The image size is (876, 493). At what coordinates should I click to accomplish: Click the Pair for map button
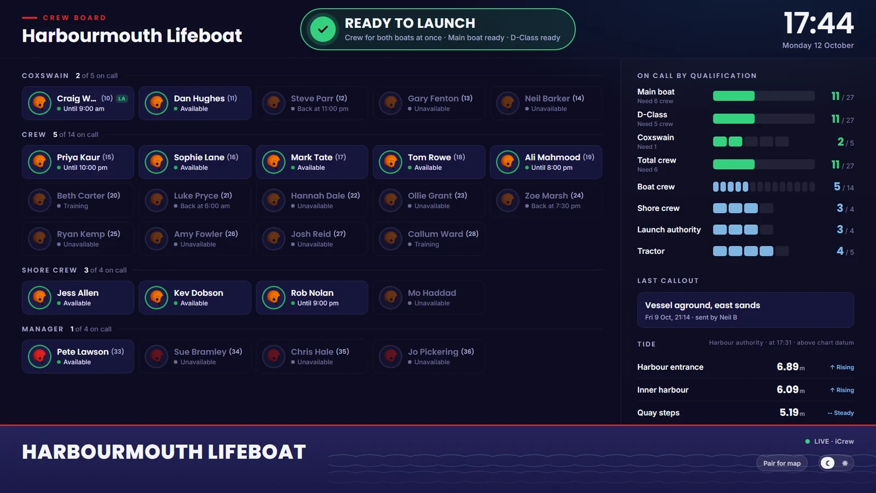(782, 463)
